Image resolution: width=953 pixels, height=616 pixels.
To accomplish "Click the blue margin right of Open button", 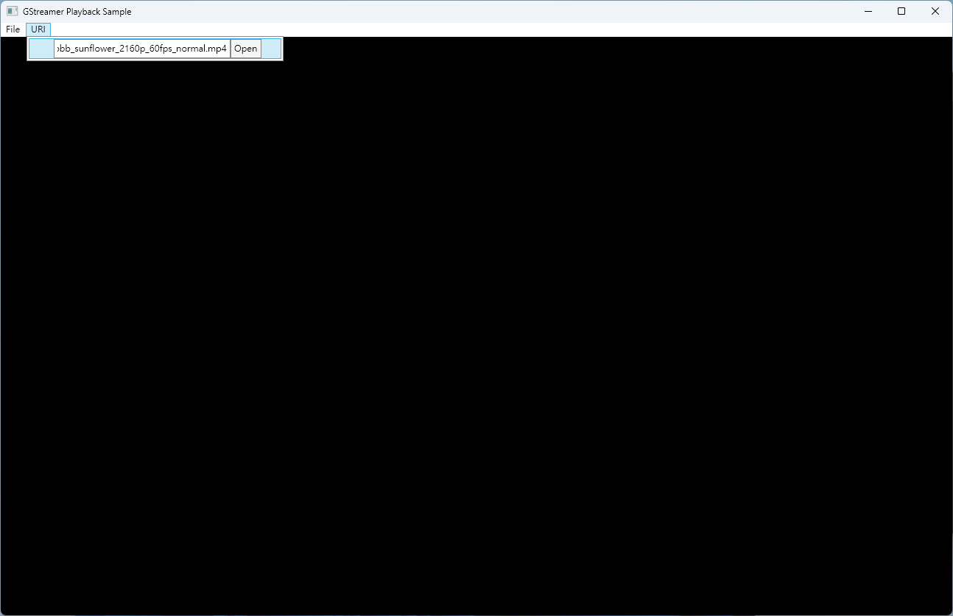I will pyautogui.click(x=271, y=49).
